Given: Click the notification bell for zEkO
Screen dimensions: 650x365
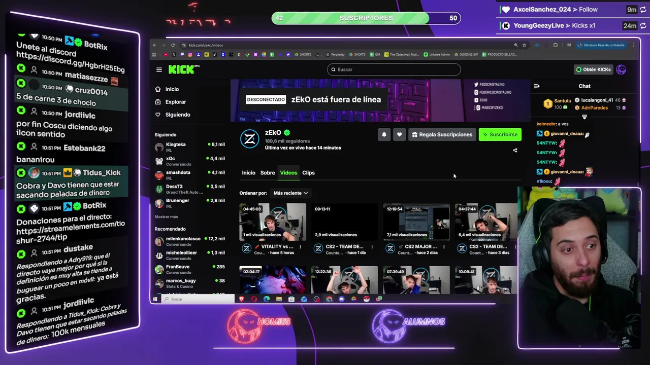Looking at the screenshot, I should pyautogui.click(x=384, y=134).
